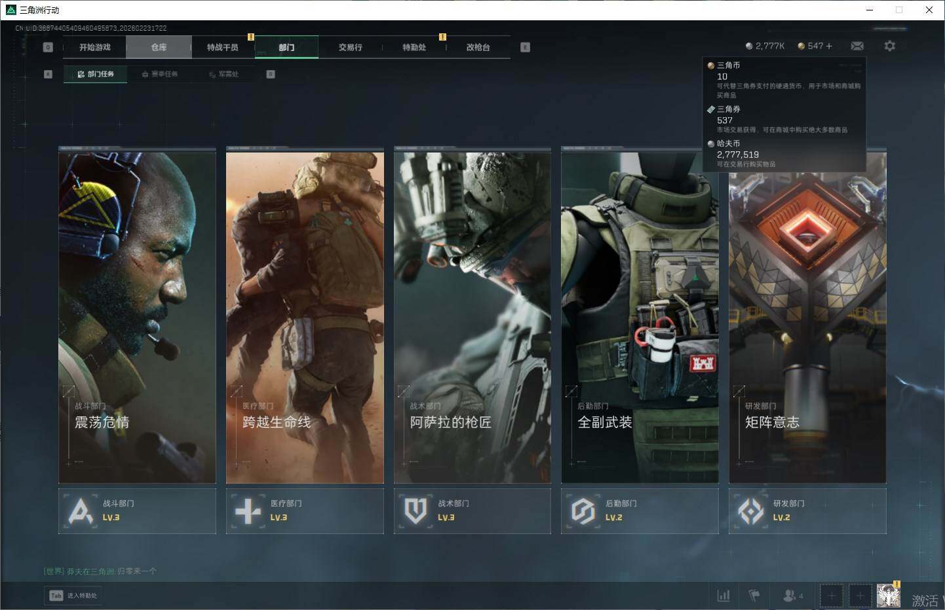Click the plus next to 547 currency
This screenshot has height=610, width=945.
(829, 46)
